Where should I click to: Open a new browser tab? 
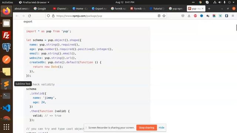(x=209, y=9)
